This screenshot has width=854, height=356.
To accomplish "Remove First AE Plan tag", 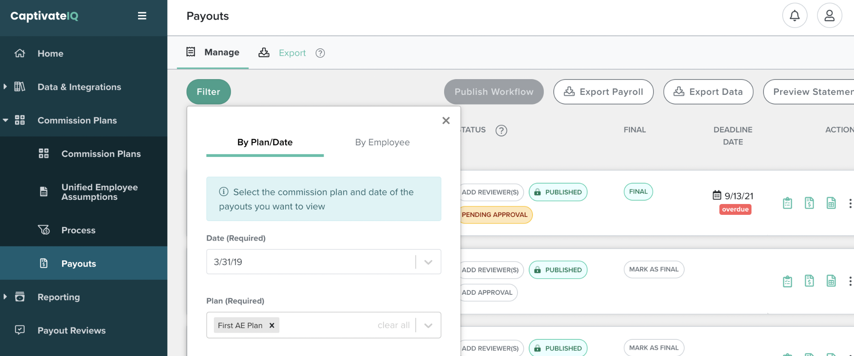I will tap(272, 325).
